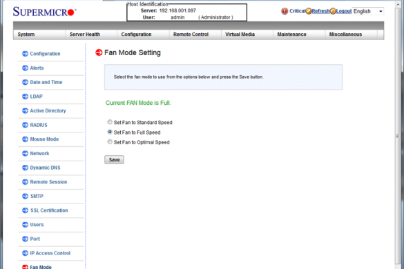The width and height of the screenshot is (404, 269).
Task: Open the SSL Certification sidebar link
Action: click(x=49, y=210)
